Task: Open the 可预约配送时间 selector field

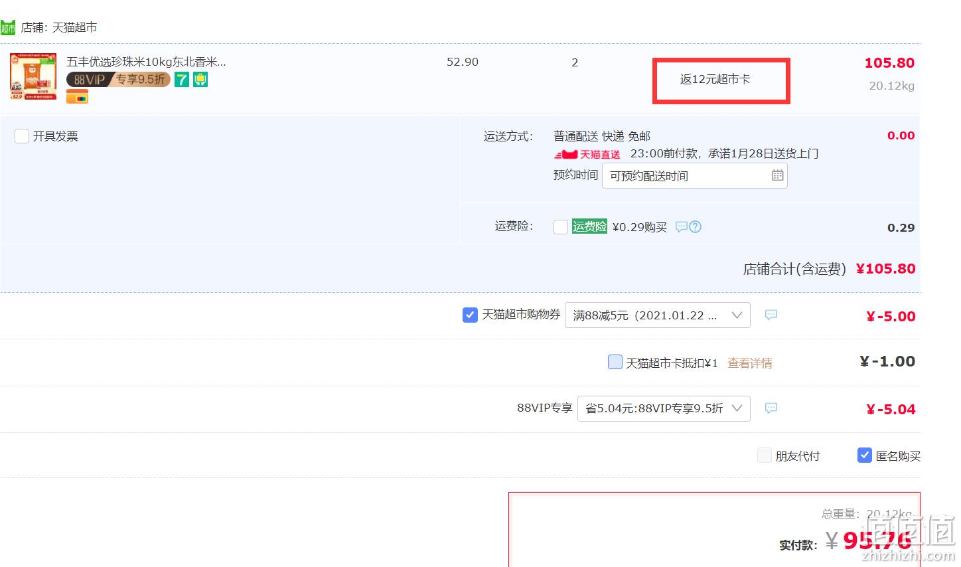Action: point(694,175)
